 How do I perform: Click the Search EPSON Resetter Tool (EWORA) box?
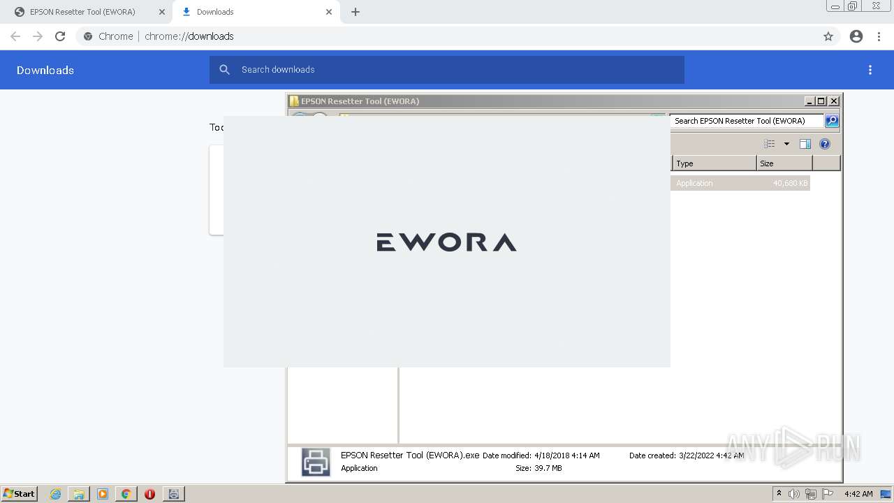[x=746, y=121]
